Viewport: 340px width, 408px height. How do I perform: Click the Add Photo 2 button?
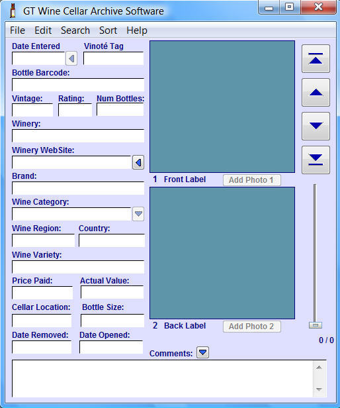click(x=251, y=327)
